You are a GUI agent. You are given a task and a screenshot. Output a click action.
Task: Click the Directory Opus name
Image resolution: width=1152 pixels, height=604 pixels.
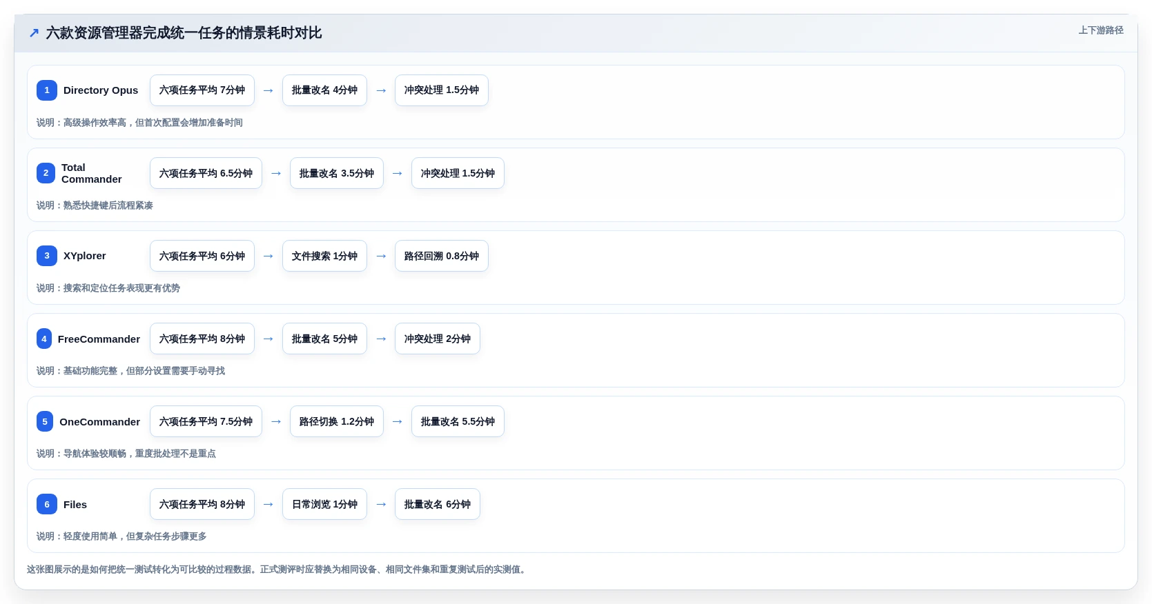pos(101,90)
